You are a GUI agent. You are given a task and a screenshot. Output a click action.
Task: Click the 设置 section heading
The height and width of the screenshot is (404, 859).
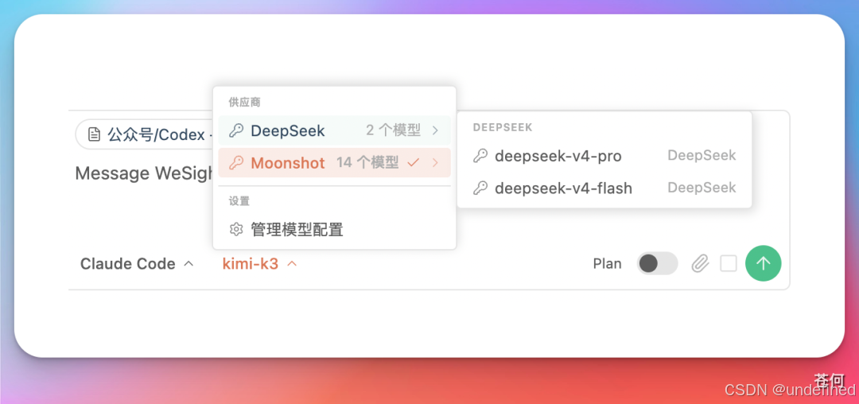point(239,201)
